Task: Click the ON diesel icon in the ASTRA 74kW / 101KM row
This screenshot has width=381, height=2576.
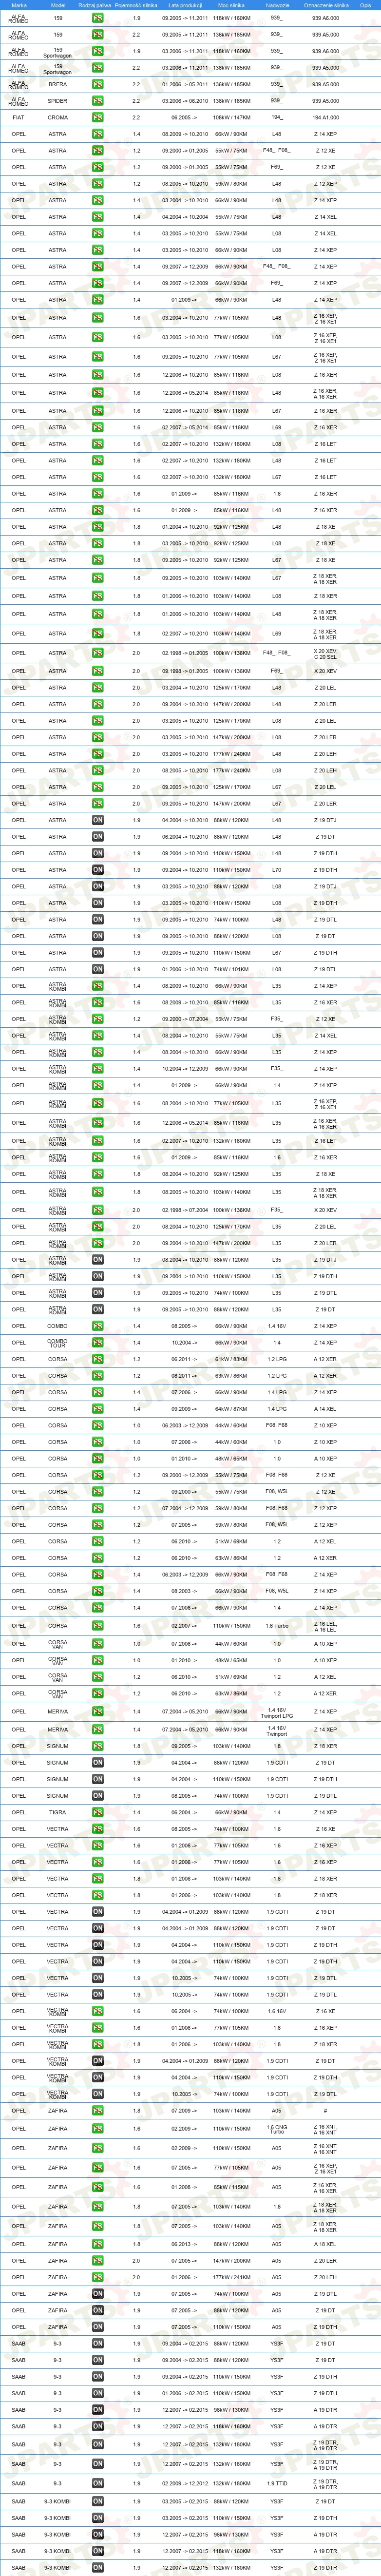Action: pos(98,969)
